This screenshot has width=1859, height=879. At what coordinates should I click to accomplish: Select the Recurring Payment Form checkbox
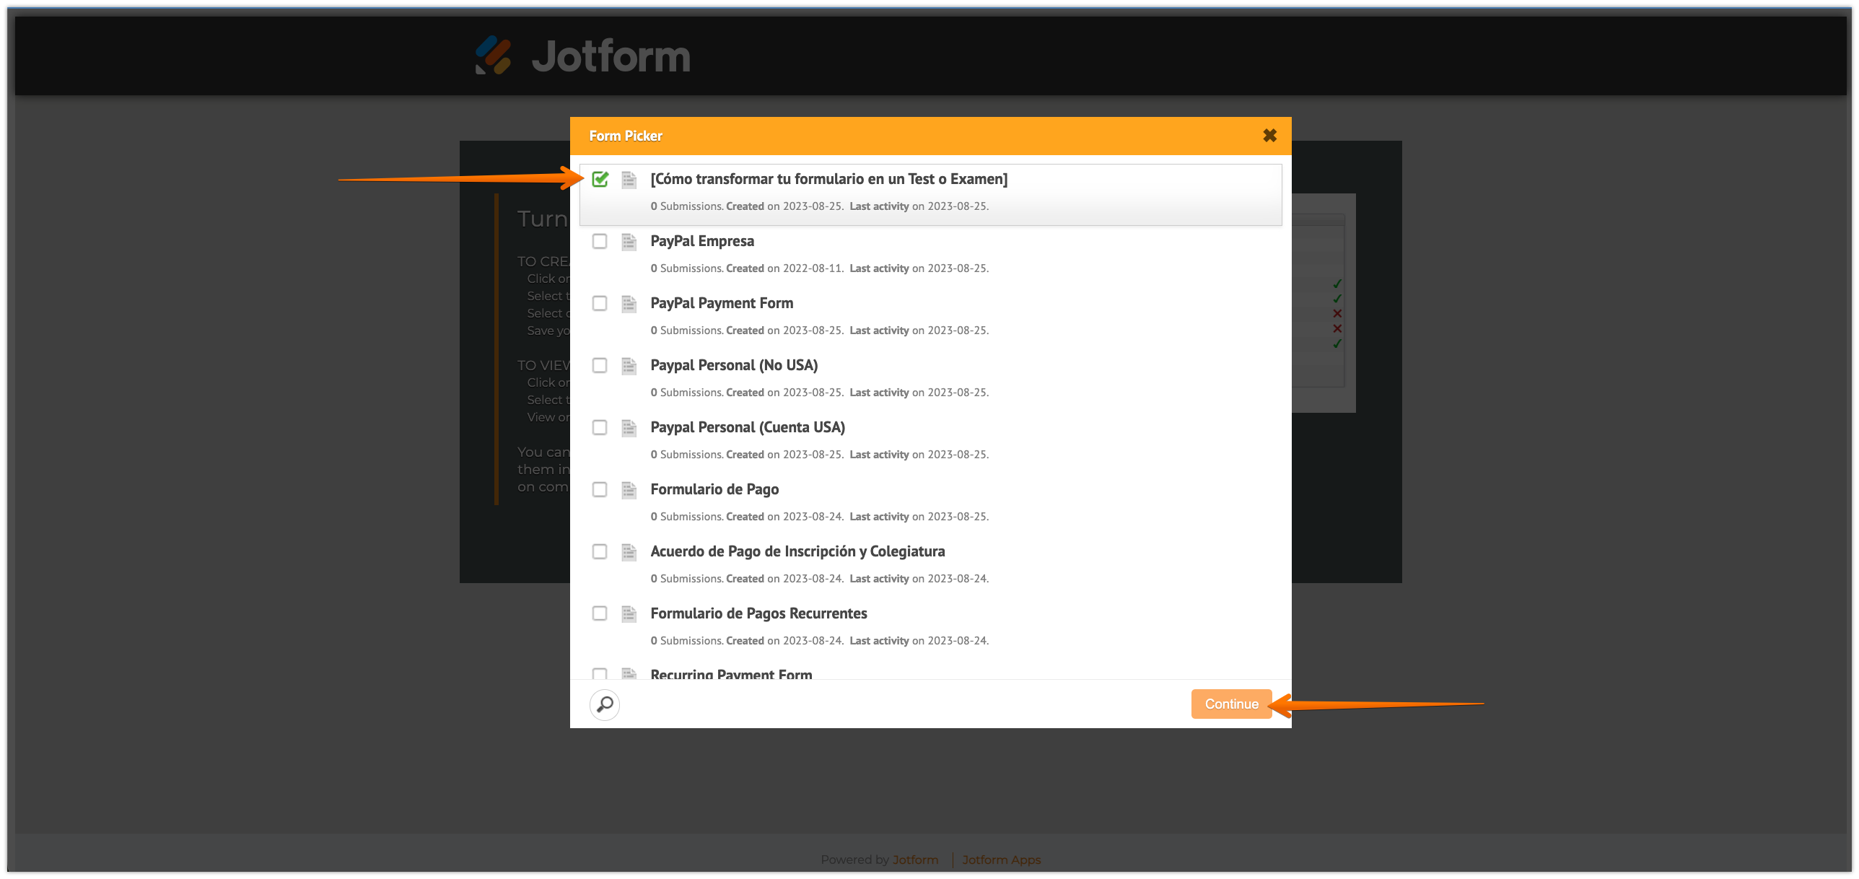[600, 673]
